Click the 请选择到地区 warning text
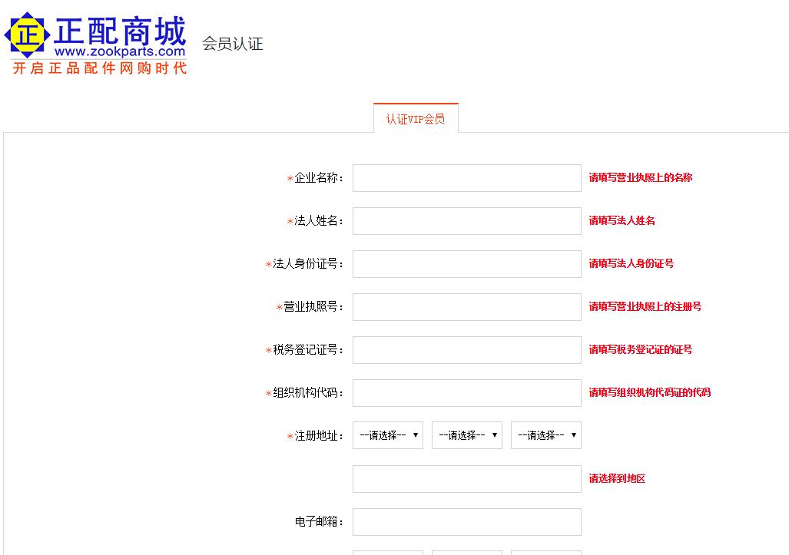The width and height of the screenshot is (789, 555). pos(617,478)
